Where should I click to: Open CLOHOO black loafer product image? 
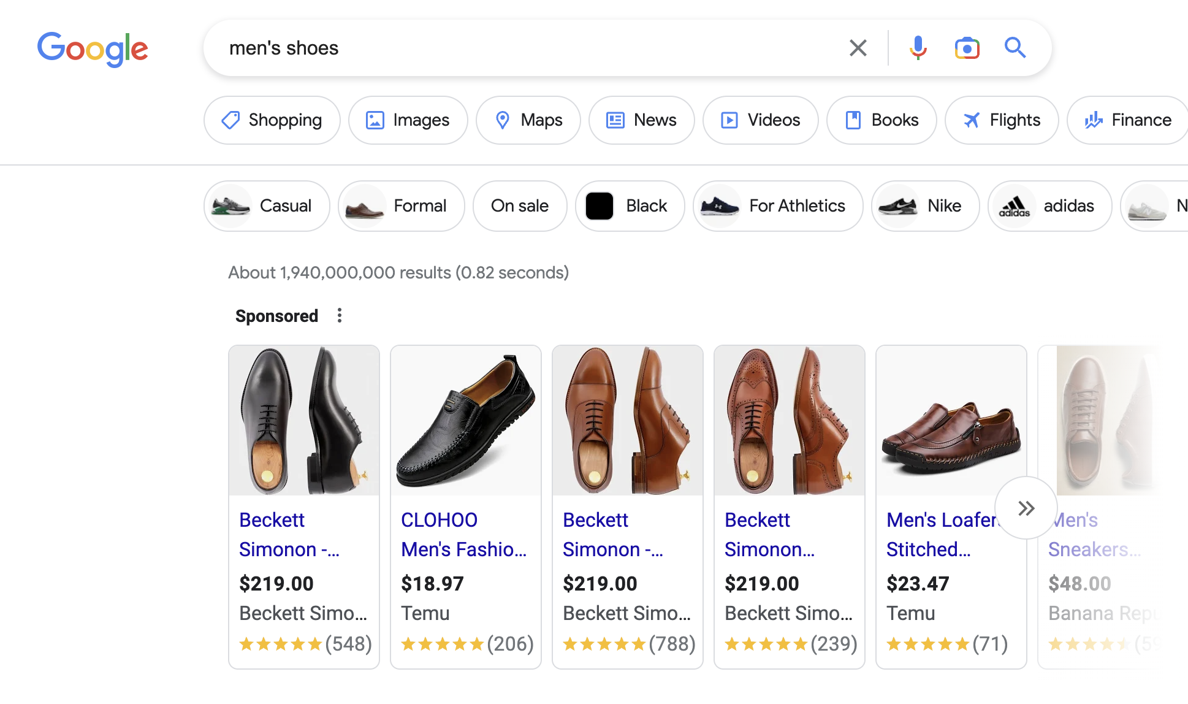466,421
